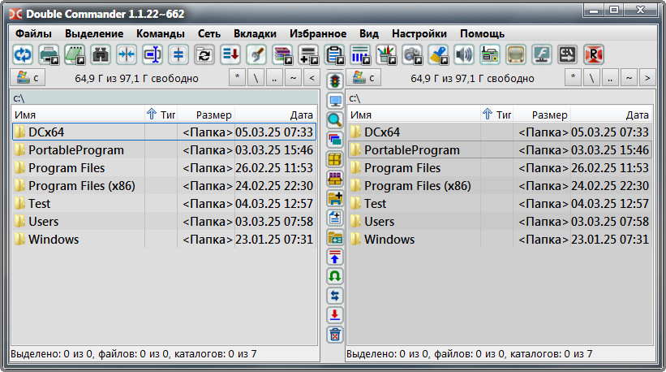The image size is (666, 372).
Task: Select PortableProgram folder in left panel
Action: [165, 150]
